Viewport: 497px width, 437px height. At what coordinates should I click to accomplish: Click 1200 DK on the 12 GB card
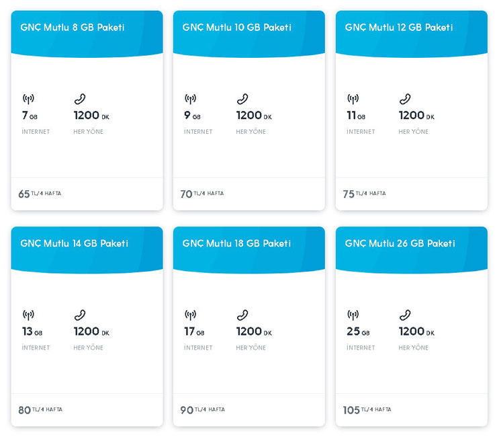(417, 116)
